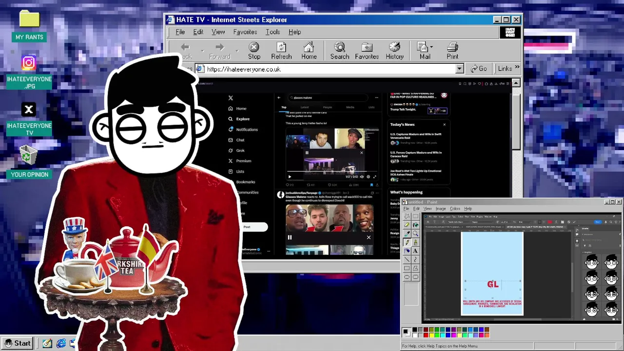The image size is (624, 351).
Task: Close the Today's News panel
Action: click(x=444, y=125)
